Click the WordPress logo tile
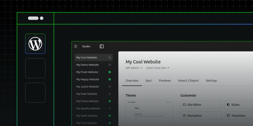Screen dimensions: 253x126 pyautogui.click(x=35, y=44)
